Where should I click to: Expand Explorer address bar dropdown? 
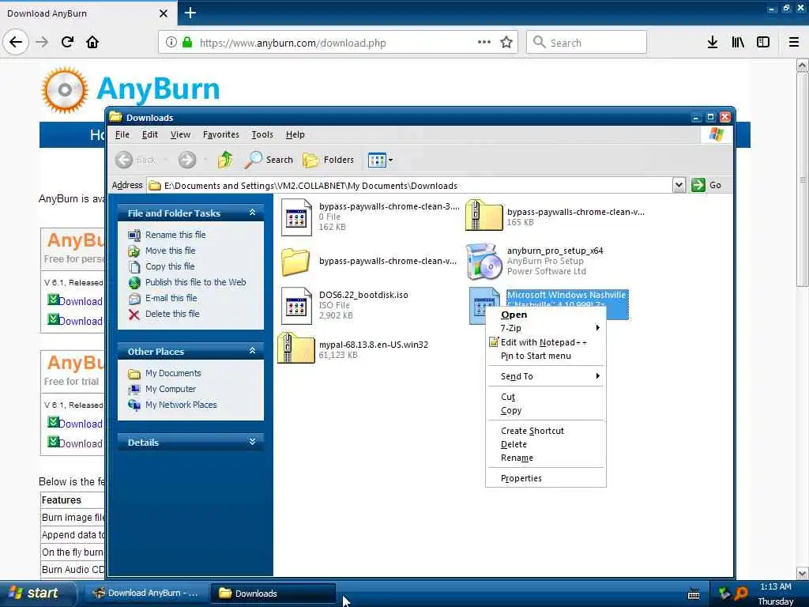(679, 185)
